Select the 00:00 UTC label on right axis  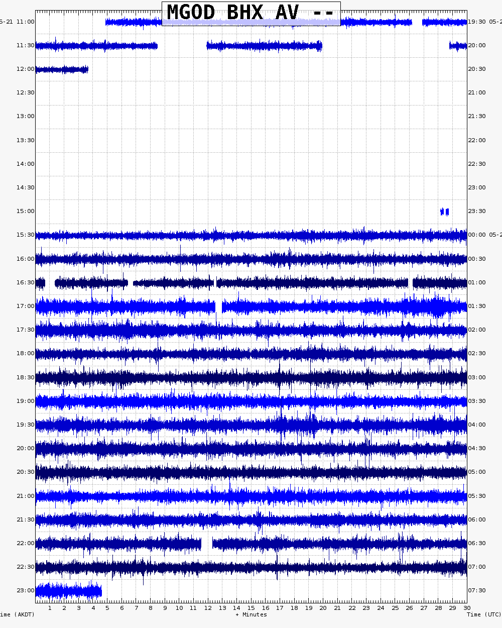[x=476, y=235]
